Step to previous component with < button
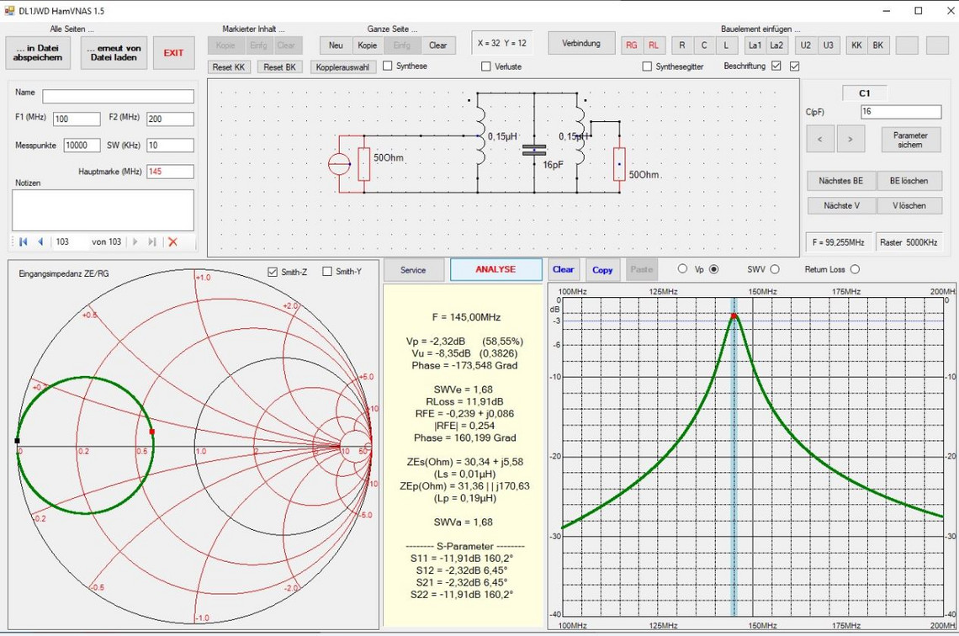 [819, 140]
